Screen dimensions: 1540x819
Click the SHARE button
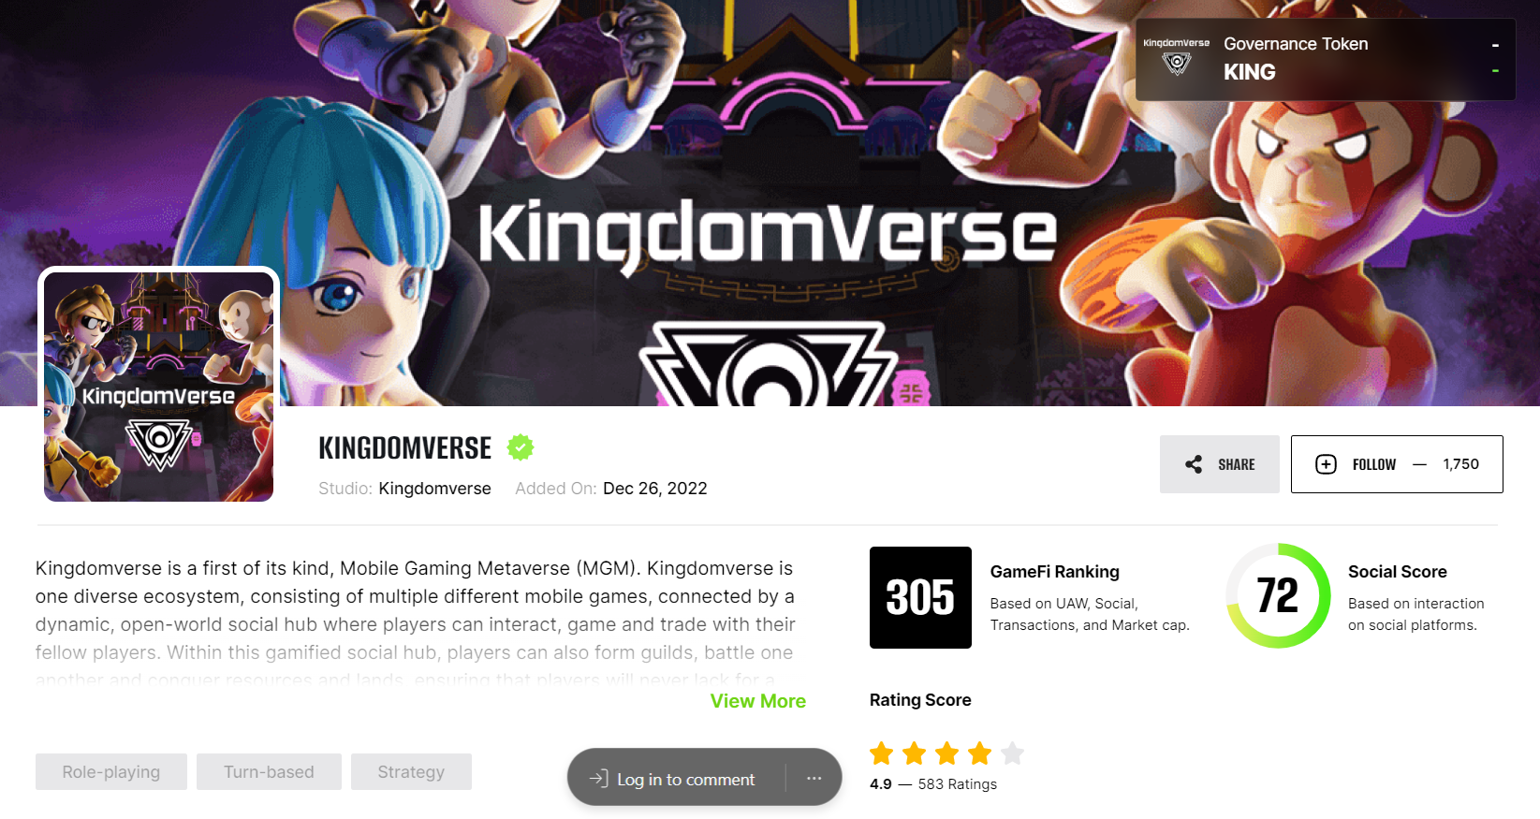1219,464
